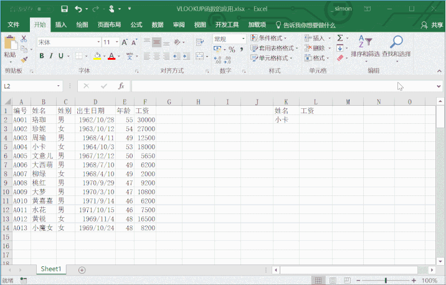
Task: Open the number format dropdown 常规
Action: click(243, 39)
